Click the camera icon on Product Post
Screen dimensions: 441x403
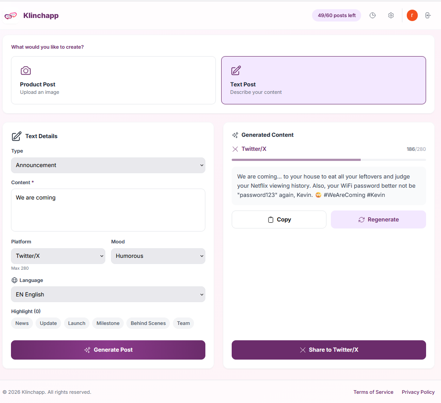pos(25,70)
